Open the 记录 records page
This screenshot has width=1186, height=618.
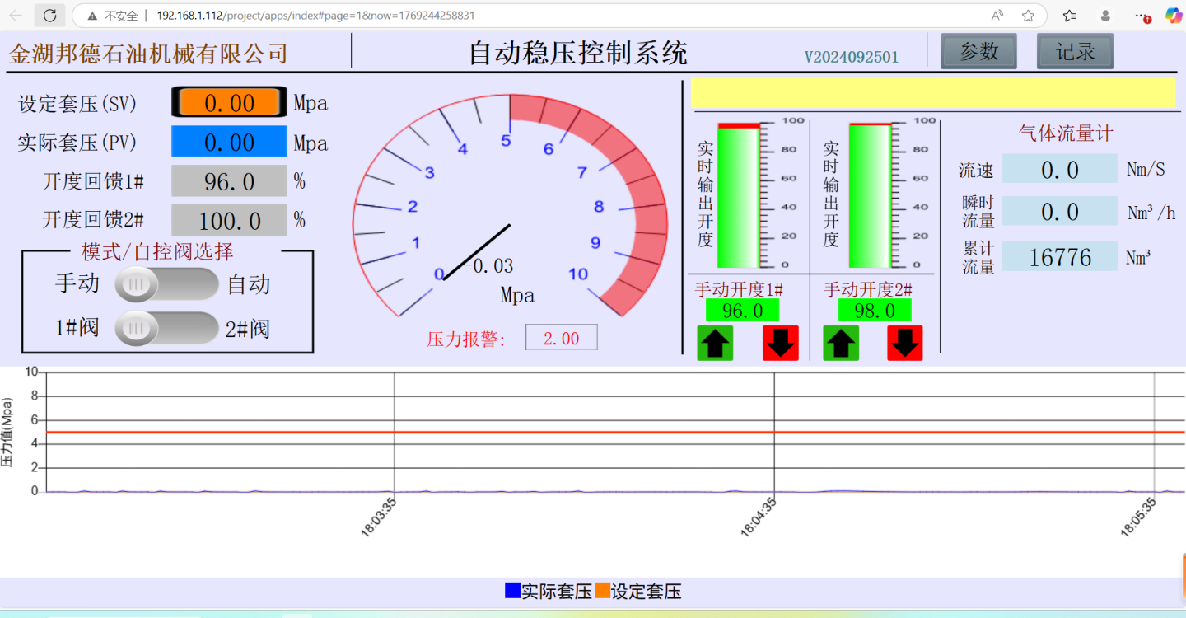tap(1075, 51)
